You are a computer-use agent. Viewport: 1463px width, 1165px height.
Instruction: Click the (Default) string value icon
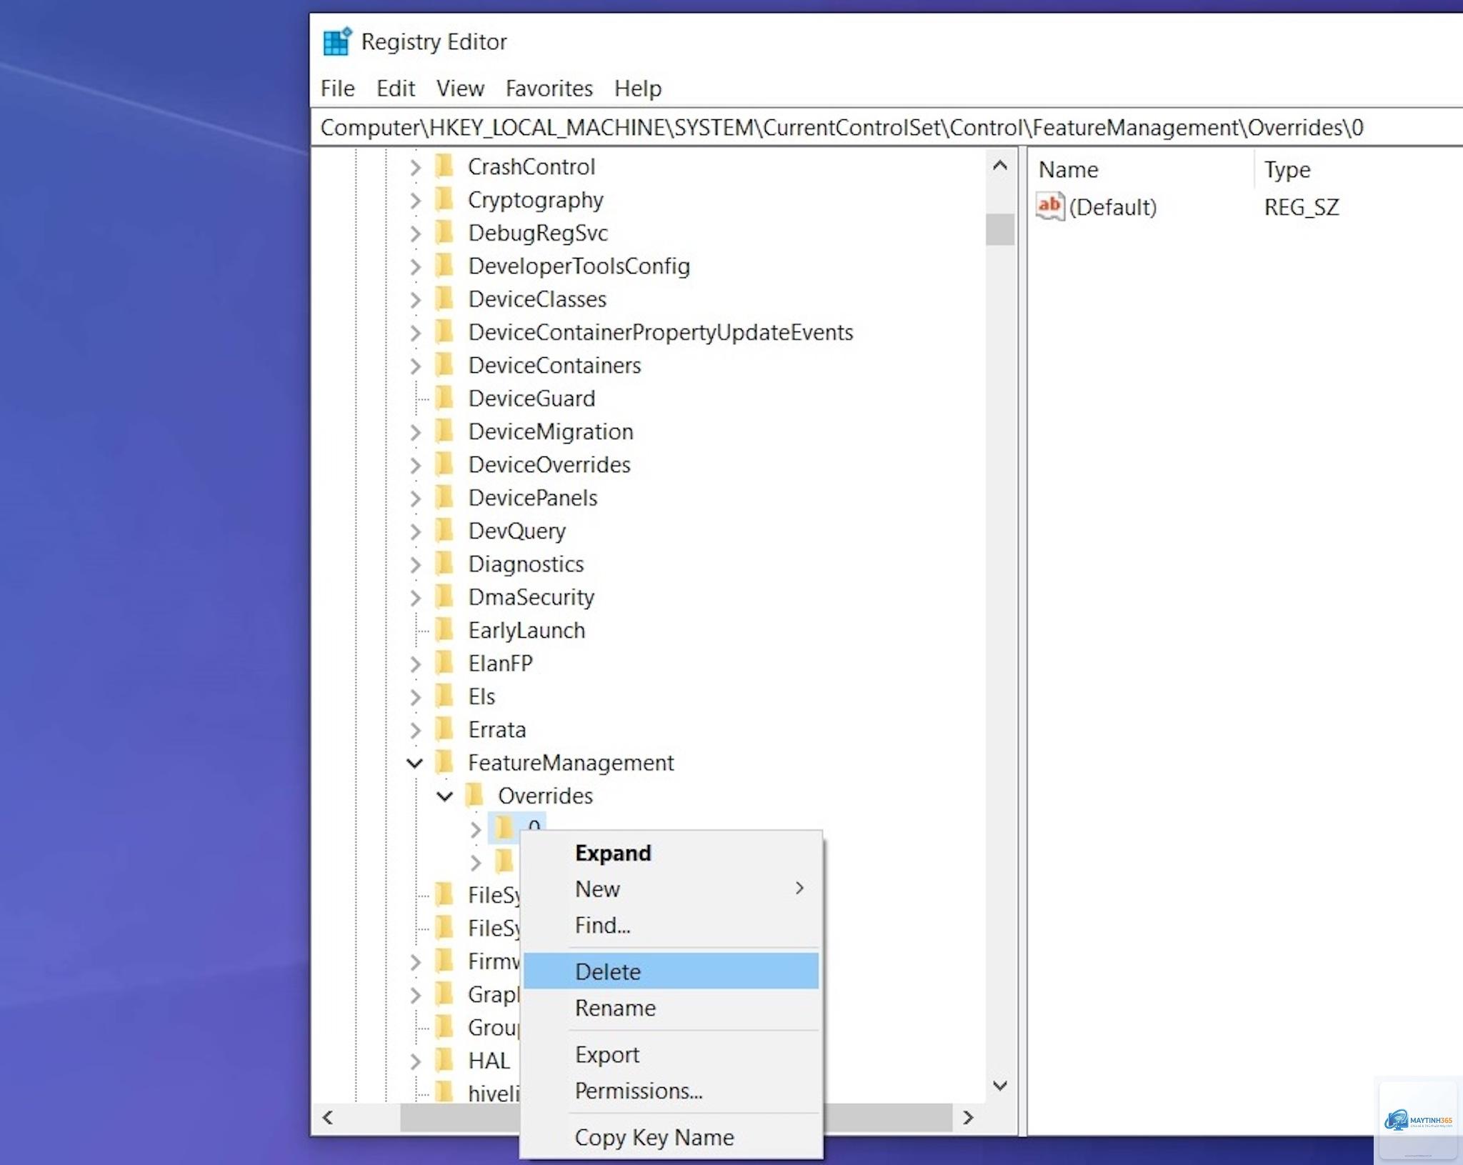click(1050, 206)
